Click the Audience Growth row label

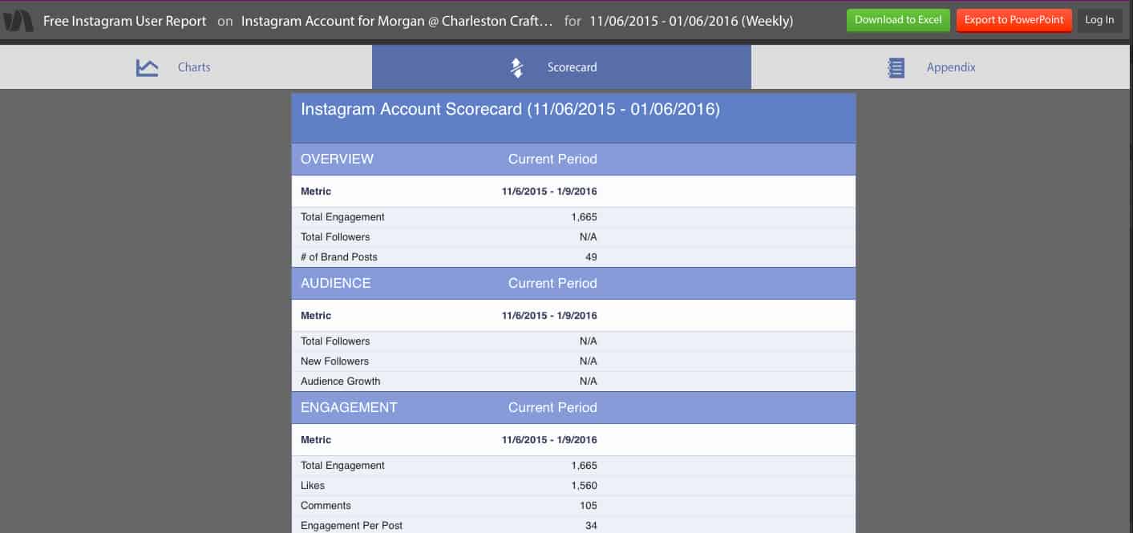click(340, 382)
